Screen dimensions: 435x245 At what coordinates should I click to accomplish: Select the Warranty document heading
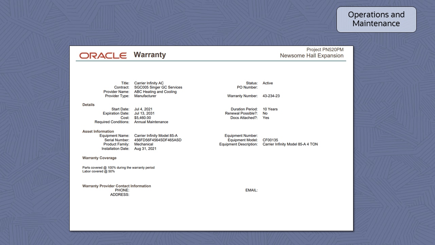click(150, 55)
